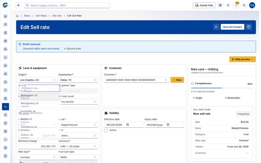Open the shield check icon in sidebar
Image resolution: width=261 pixels, height=163 pixels.
pyautogui.click(x=5, y=82)
